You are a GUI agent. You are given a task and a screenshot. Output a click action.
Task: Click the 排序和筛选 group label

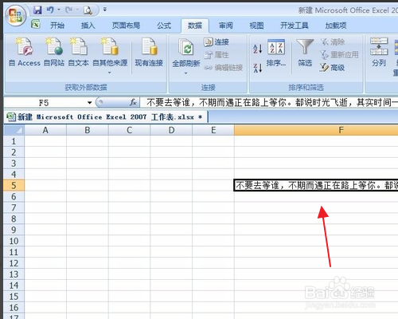306,88
